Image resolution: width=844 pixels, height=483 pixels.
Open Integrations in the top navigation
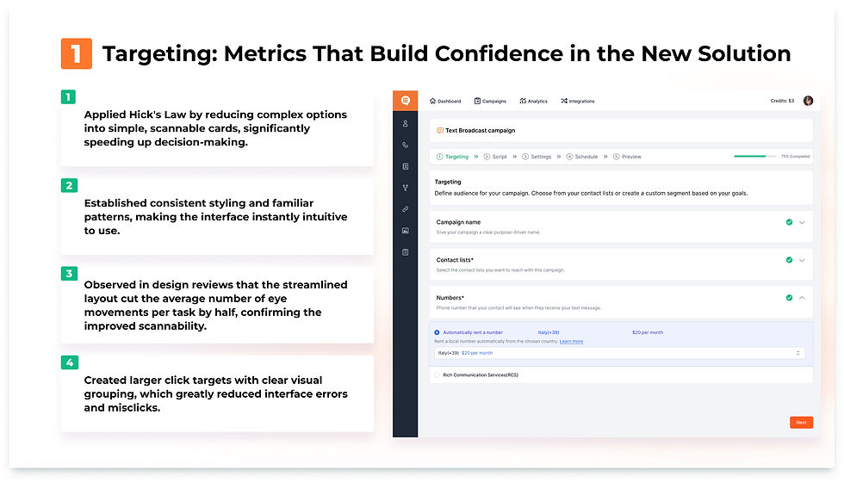coord(578,101)
